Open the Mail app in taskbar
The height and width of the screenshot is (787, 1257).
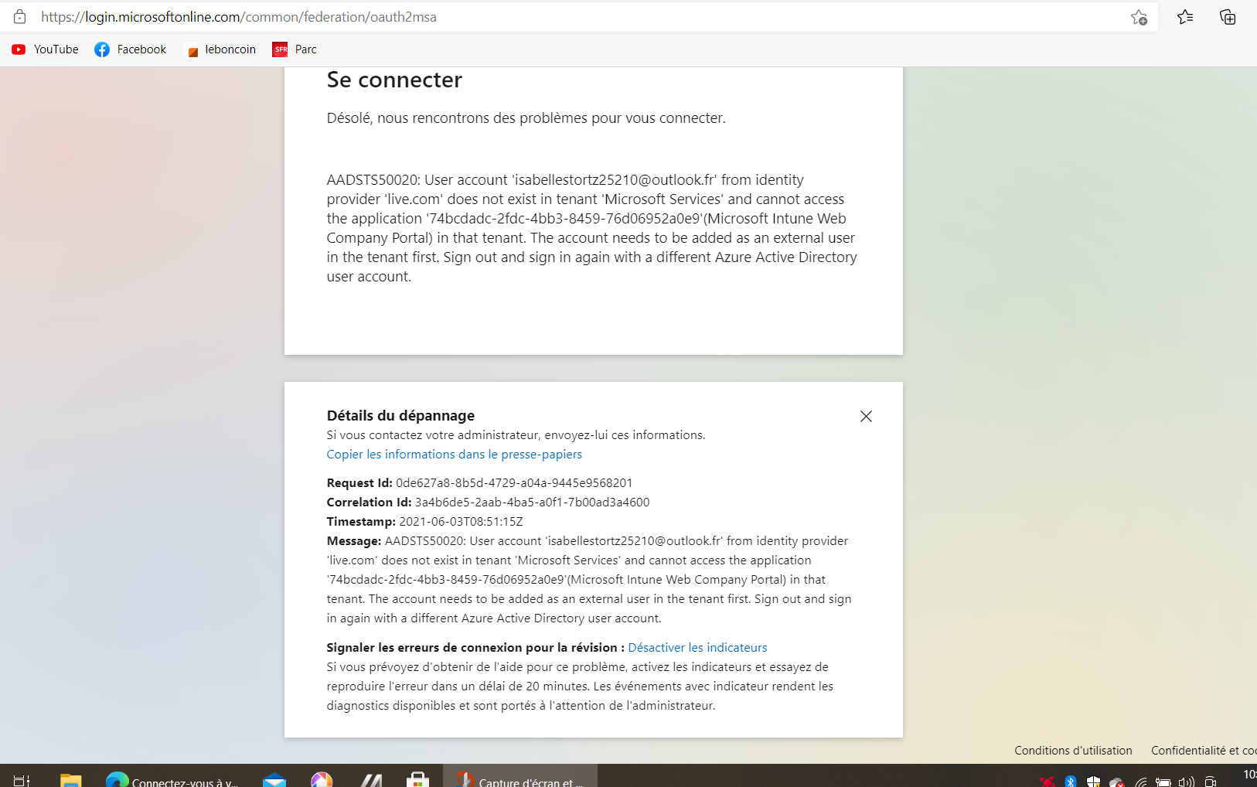point(274,779)
